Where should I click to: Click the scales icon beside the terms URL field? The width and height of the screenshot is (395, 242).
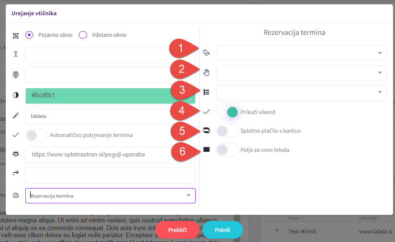(x=16, y=154)
